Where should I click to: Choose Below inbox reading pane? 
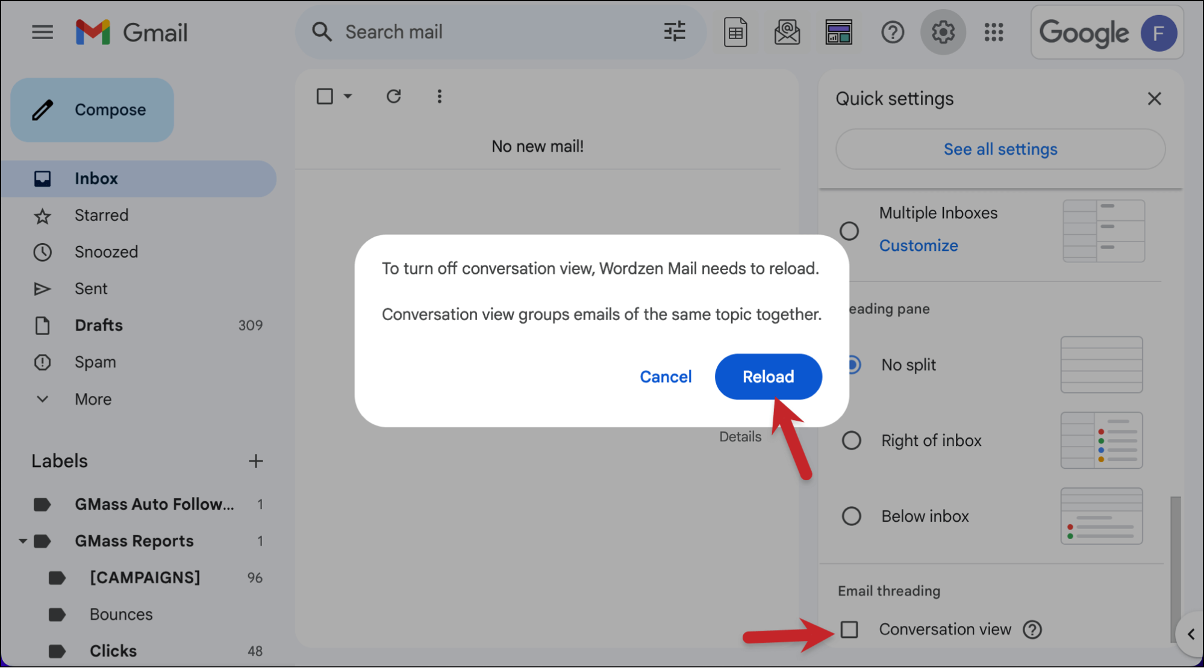pos(851,516)
